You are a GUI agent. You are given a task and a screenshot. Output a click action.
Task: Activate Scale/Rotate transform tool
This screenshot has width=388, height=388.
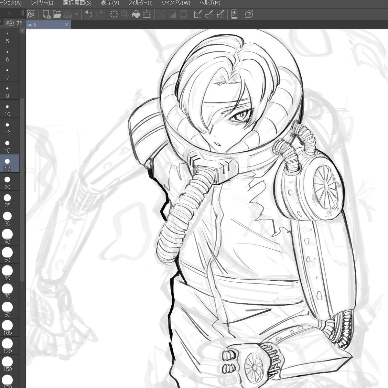click(147, 14)
